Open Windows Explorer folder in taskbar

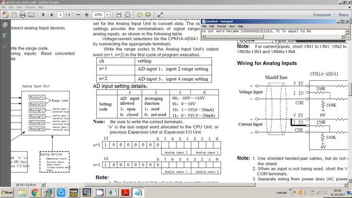[22, 193]
